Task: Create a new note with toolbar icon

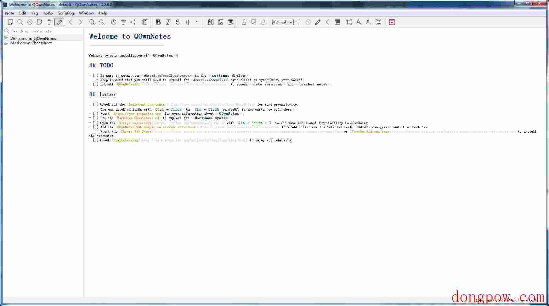Action: coord(10,22)
